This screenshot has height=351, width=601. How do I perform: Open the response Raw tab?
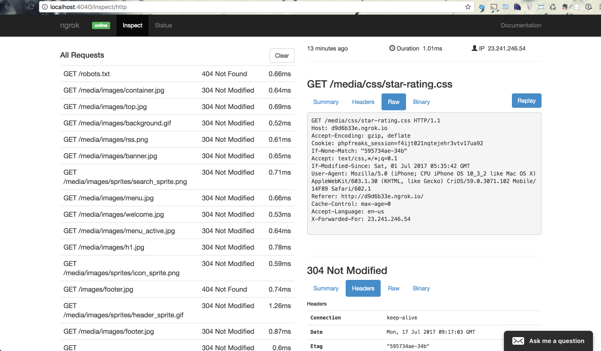point(394,288)
